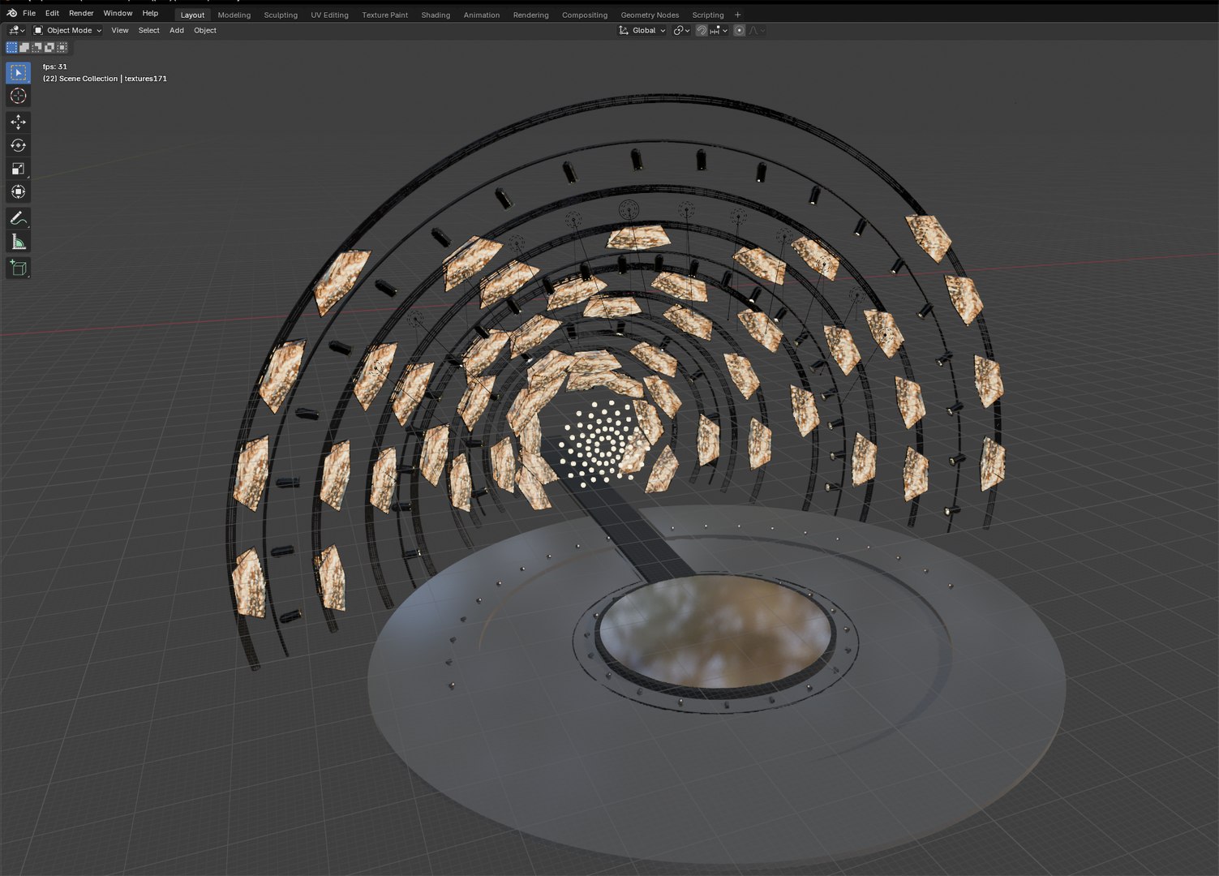This screenshot has width=1219, height=876.
Task: Choose the Annotate pencil tool
Action: (x=18, y=218)
